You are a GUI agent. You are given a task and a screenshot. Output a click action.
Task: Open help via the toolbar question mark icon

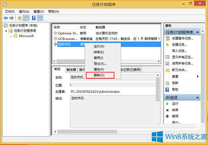34,18
